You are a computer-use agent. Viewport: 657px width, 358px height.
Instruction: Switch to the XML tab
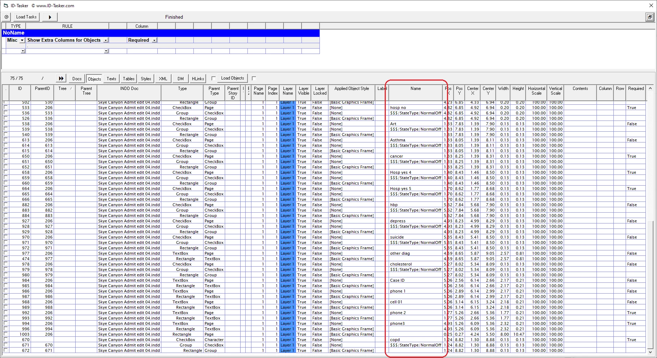click(x=163, y=78)
